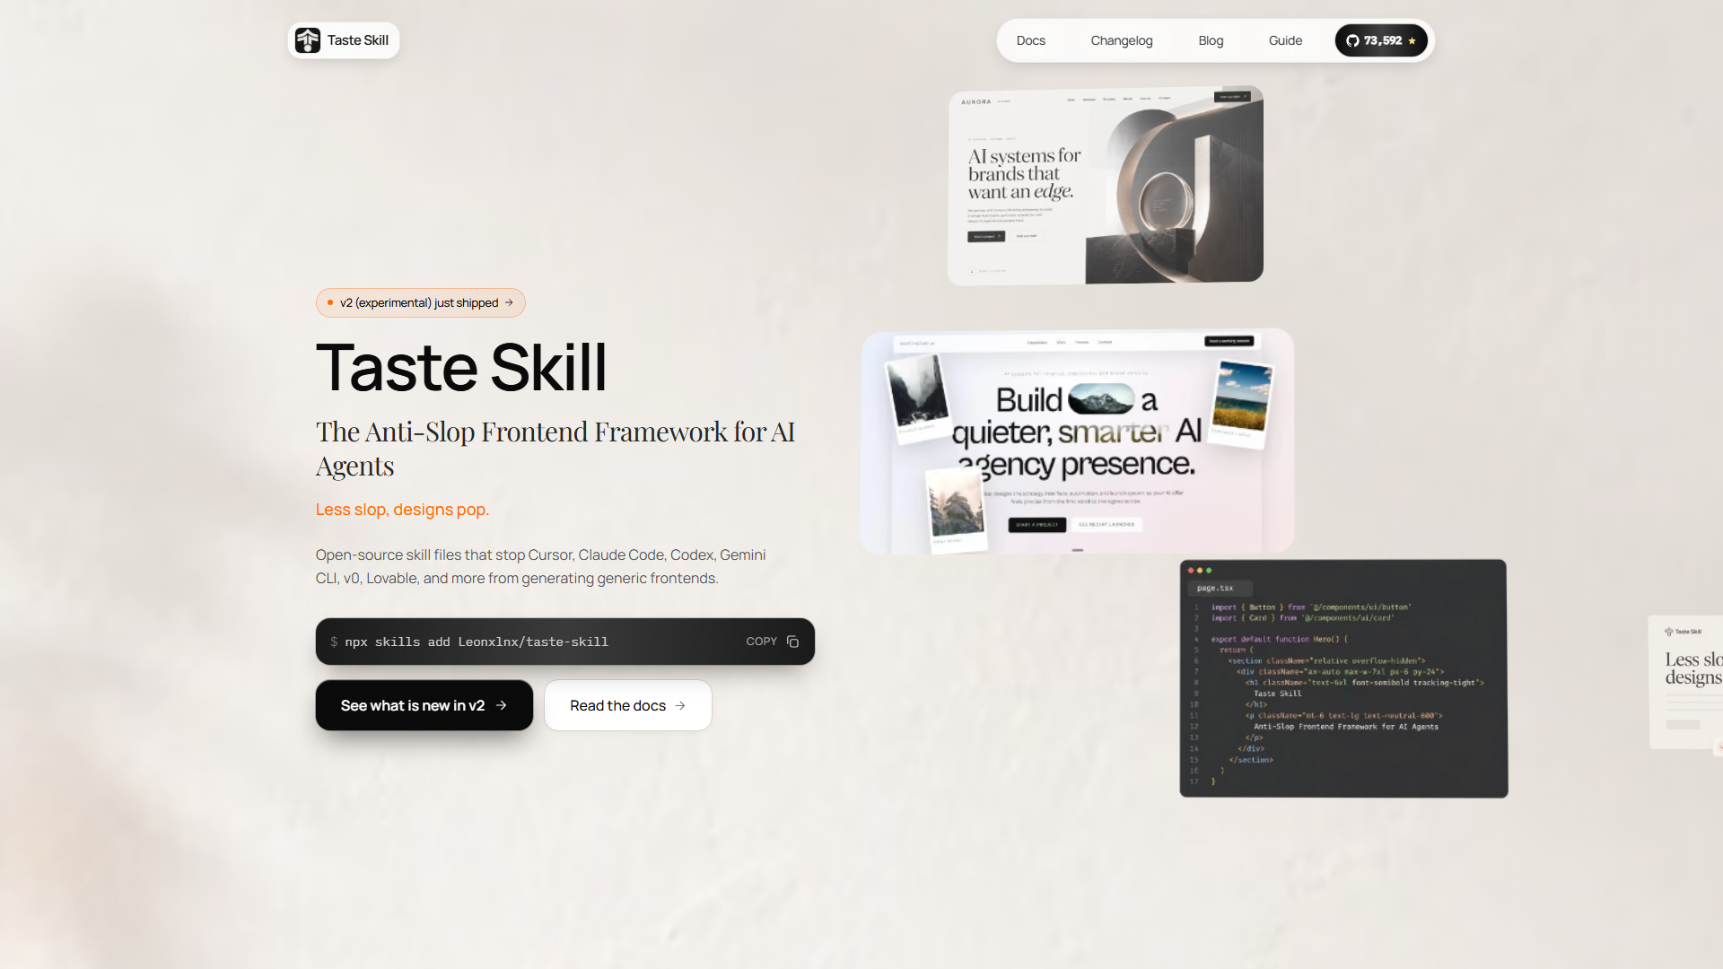Viewport: 1723px width, 969px height.
Task: Click the arrow on See what is new button
Action: pyautogui.click(x=501, y=705)
